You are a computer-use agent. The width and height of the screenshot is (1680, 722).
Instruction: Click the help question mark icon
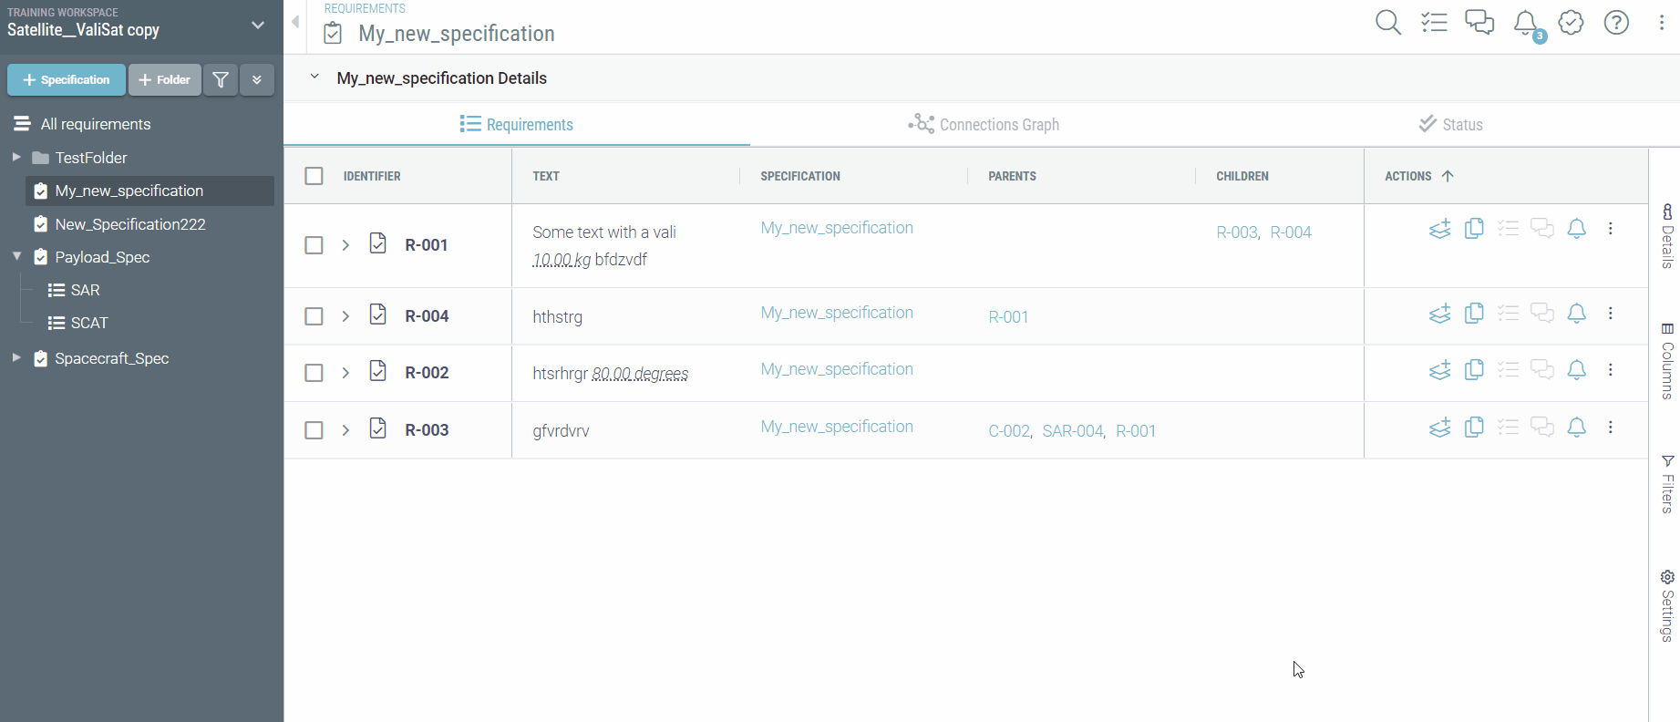click(1616, 23)
